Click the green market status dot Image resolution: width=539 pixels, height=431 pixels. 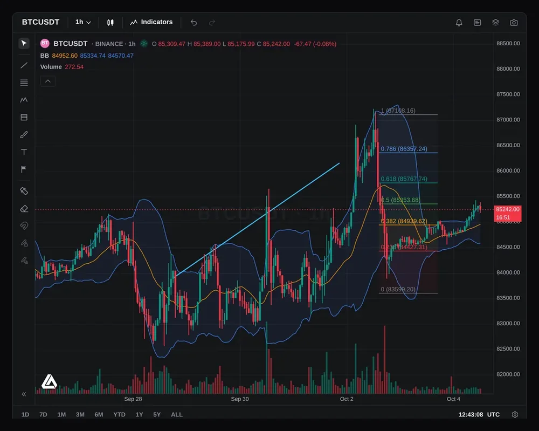[x=144, y=44]
